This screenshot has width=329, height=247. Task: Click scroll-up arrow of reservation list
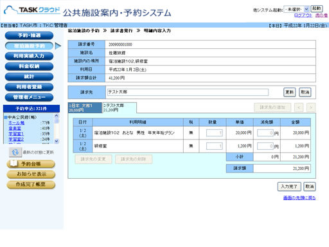tap(57, 116)
